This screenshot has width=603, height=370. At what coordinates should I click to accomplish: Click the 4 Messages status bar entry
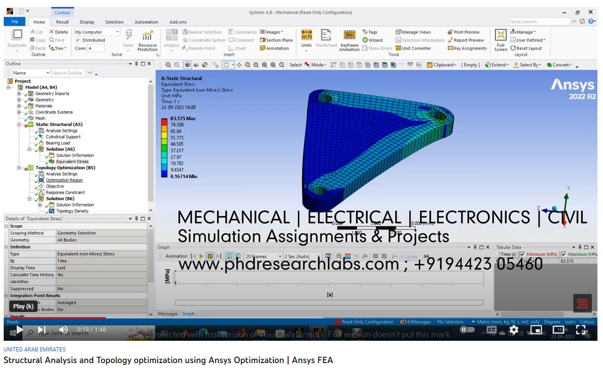pos(415,322)
